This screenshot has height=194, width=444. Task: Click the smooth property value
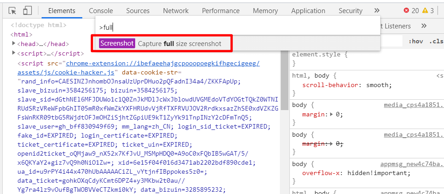(378, 85)
